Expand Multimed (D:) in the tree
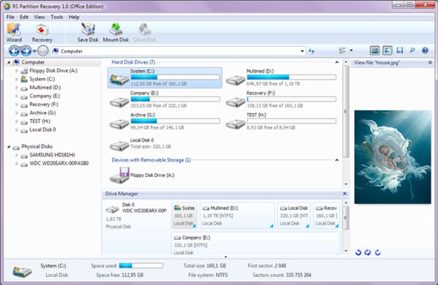The image size is (438, 285). [16, 88]
